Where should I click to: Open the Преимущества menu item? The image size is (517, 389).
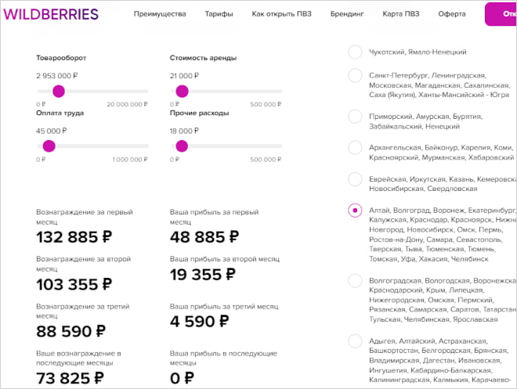(160, 15)
